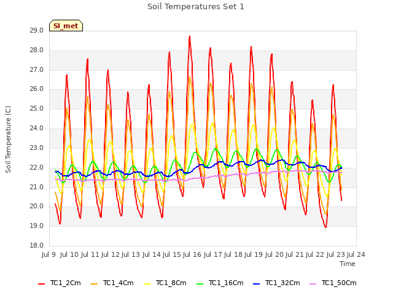Click the 21.0 y-axis tick label
393x295 pixels.
click(37, 187)
